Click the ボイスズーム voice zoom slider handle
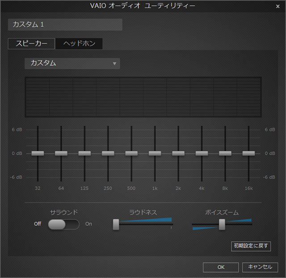Viewport: 286px width, 278px height. (x=222, y=224)
